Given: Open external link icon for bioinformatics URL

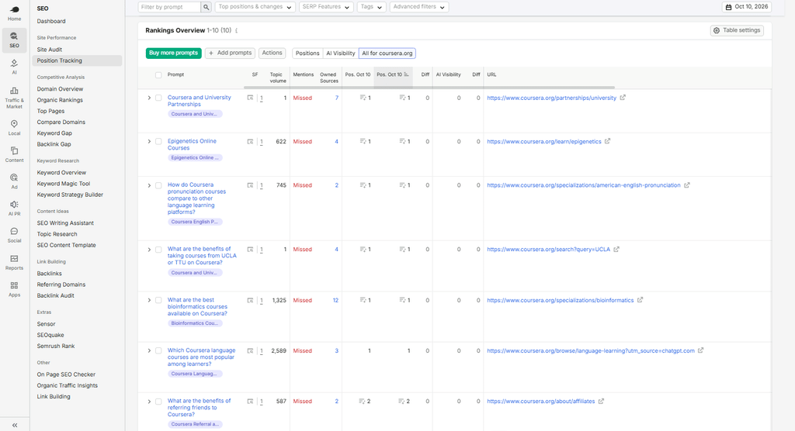Looking at the screenshot, I should coord(641,300).
